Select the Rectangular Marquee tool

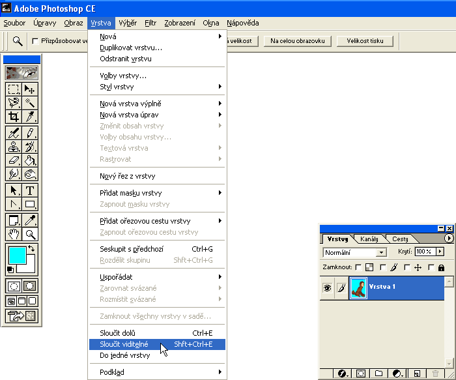14,89
